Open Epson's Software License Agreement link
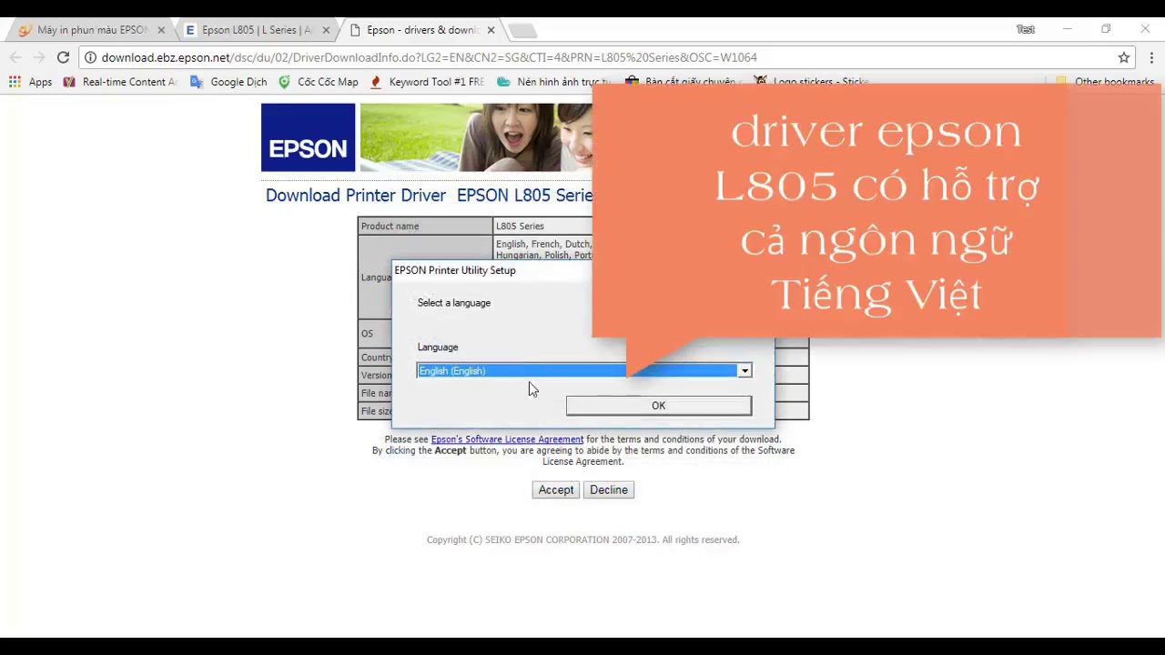The image size is (1165, 655). (507, 439)
